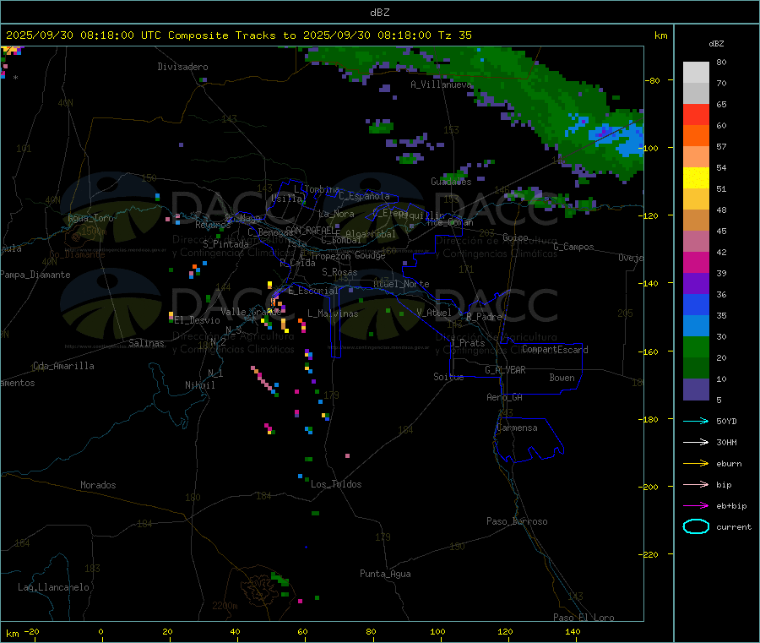Image resolution: width=760 pixels, height=643 pixels.
Task: Click the Lag.Llancanelo map label
Action: (53, 587)
